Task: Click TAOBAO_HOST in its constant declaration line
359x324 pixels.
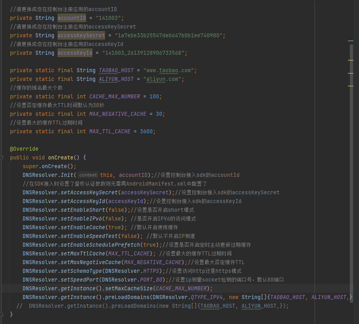Action: click(116, 70)
